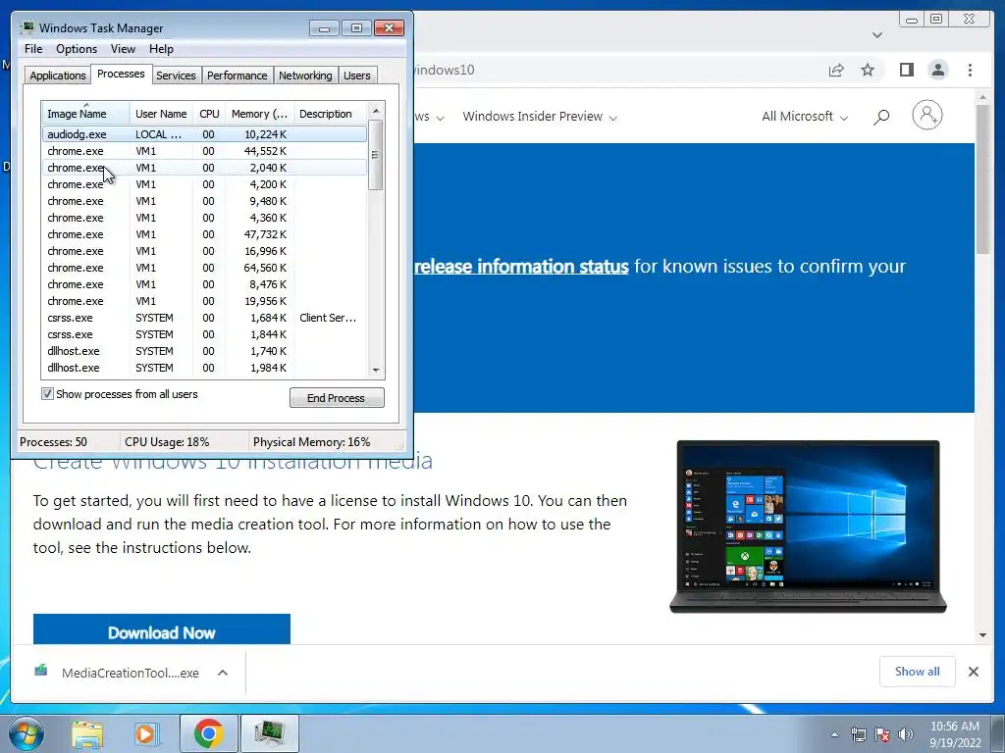Viewport: 1005px width, 753px height.
Task: Click Show all downloads button
Action: (918, 671)
